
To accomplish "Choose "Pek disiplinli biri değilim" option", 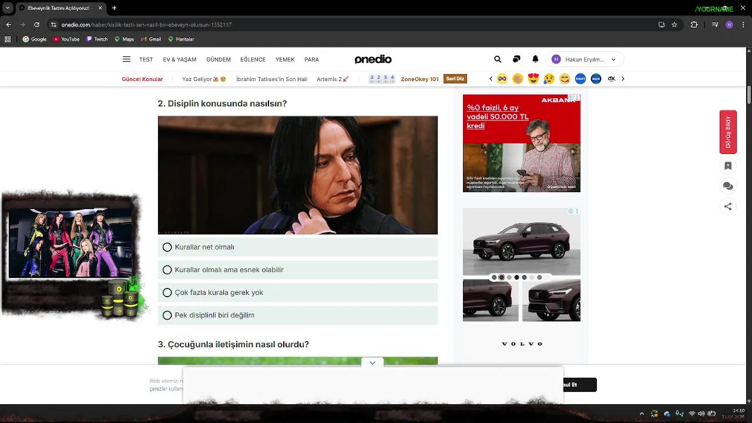I will [298, 315].
